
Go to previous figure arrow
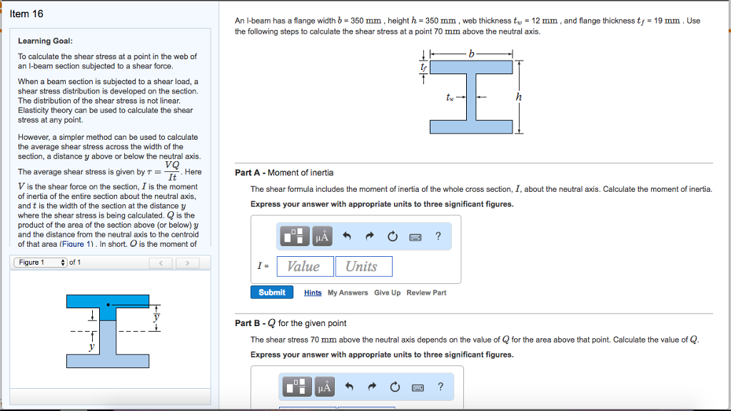pyautogui.click(x=161, y=263)
